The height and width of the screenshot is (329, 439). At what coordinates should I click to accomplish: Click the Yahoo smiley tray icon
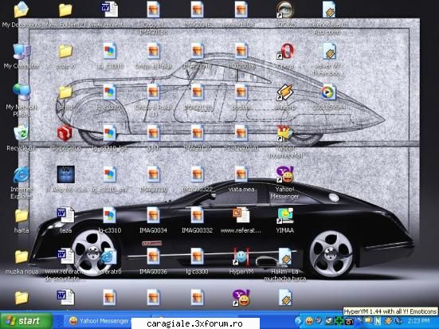[x=309, y=321]
